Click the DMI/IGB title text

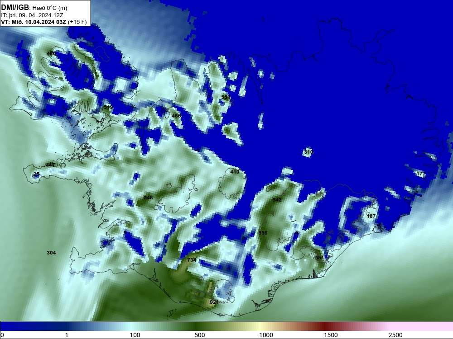pyautogui.click(x=15, y=8)
